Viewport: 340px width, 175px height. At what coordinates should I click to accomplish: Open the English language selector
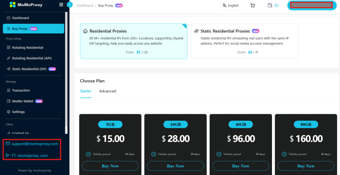pyautogui.click(x=230, y=6)
